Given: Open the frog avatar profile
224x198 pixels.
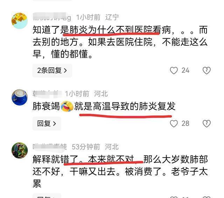Looking at the screenshot, I should coord(20,150).
